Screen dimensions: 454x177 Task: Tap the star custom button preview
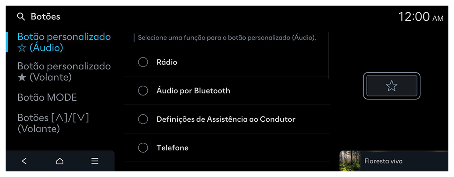pos(392,86)
